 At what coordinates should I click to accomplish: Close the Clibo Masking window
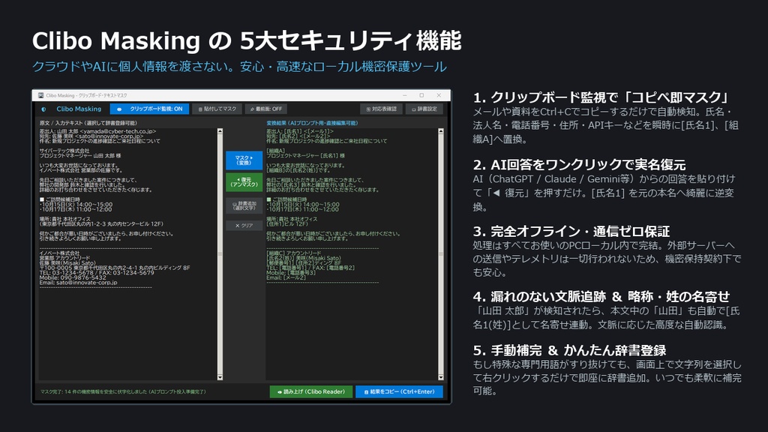[439, 95]
